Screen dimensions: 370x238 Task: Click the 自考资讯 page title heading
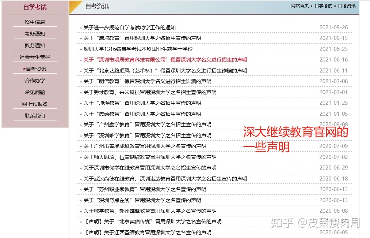tap(97, 6)
